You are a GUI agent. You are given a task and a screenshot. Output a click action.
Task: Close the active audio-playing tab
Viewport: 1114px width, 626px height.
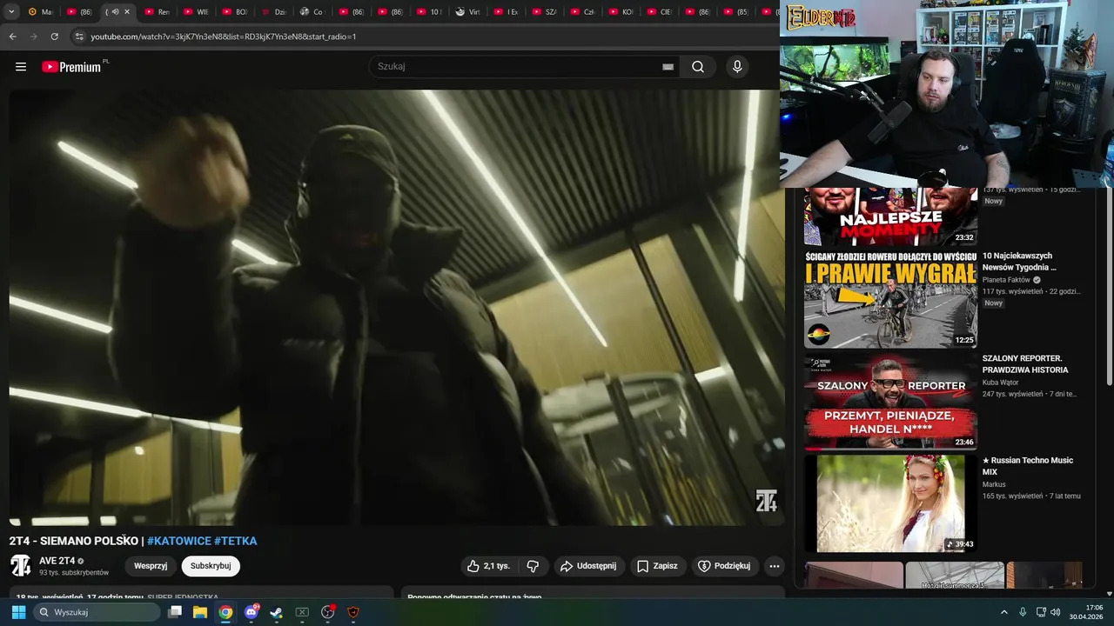[127, 12]
